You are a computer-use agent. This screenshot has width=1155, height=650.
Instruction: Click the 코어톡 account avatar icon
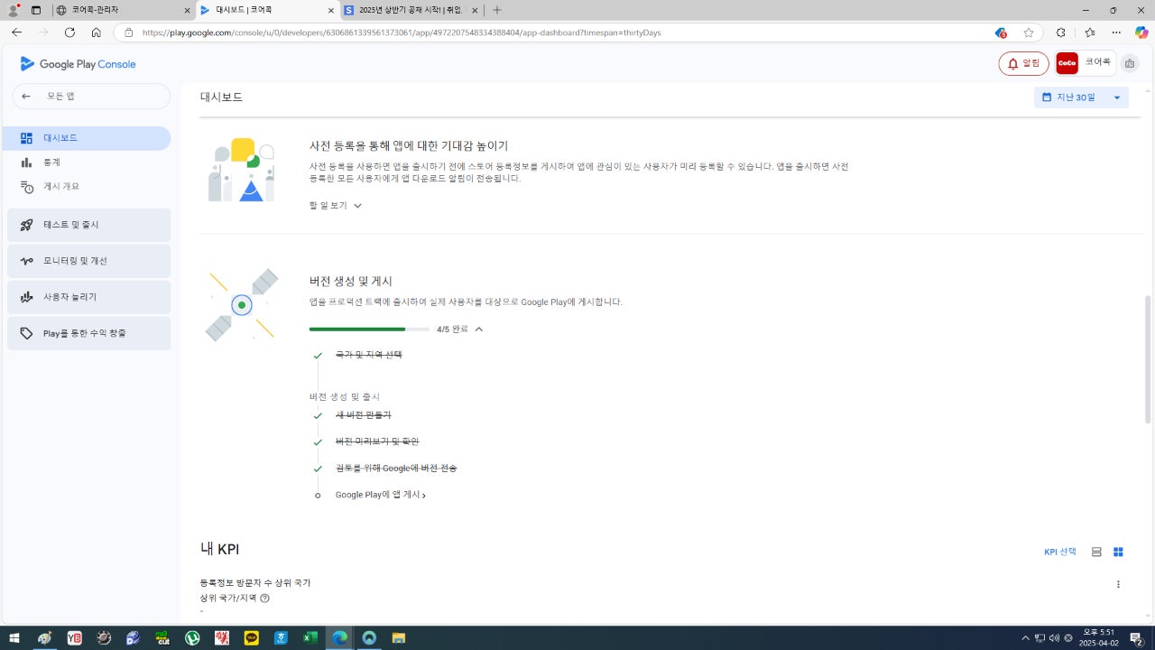coord(1067,63)
